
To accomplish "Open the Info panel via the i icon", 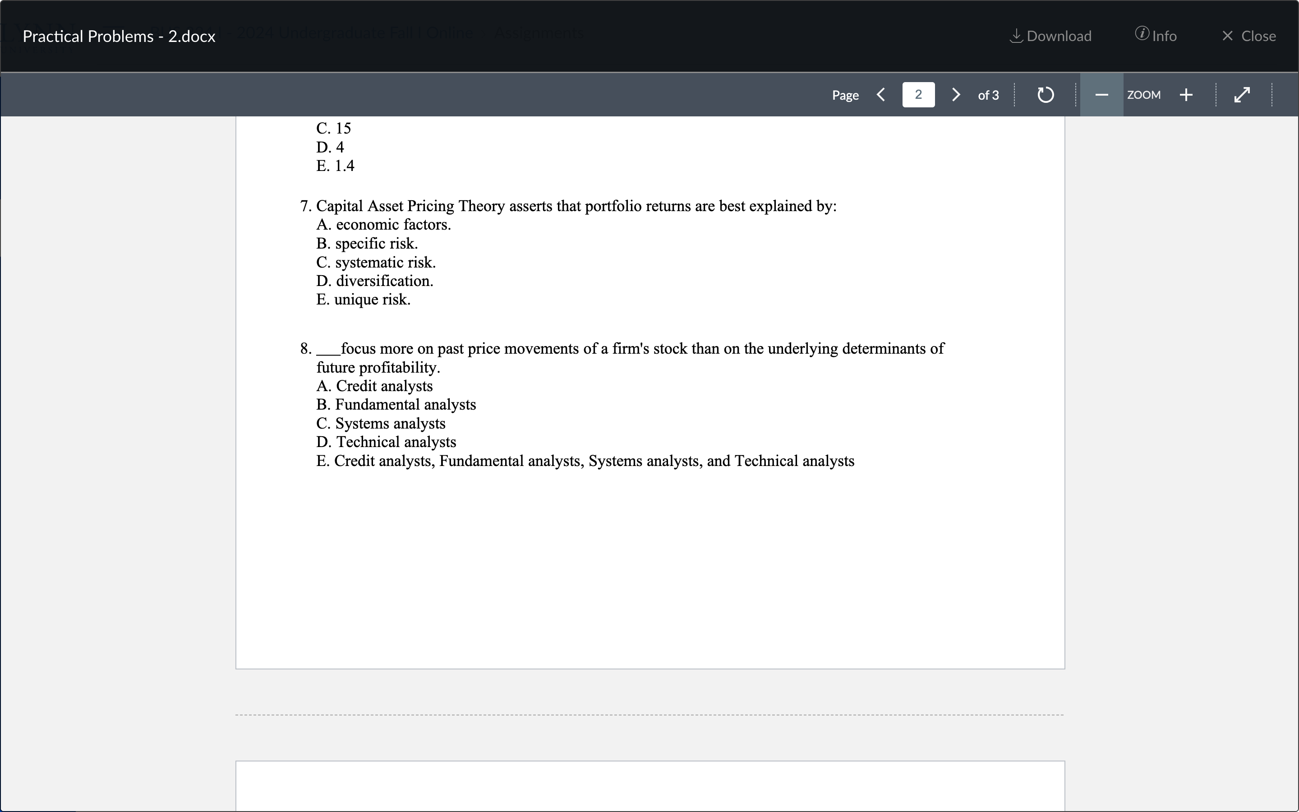I will (x=1142, y=34).
